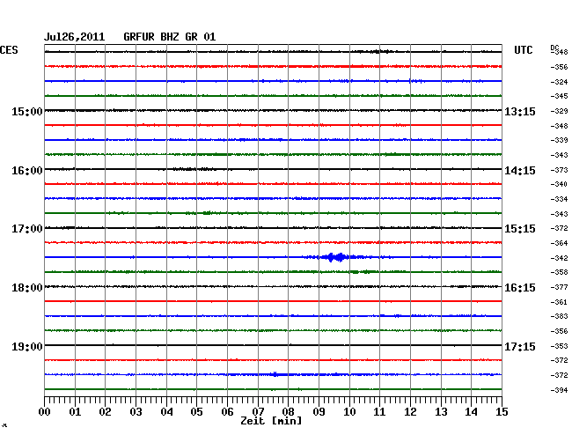
Task: Click the large seismic burst on blue trace
Action: click(335, 257)
